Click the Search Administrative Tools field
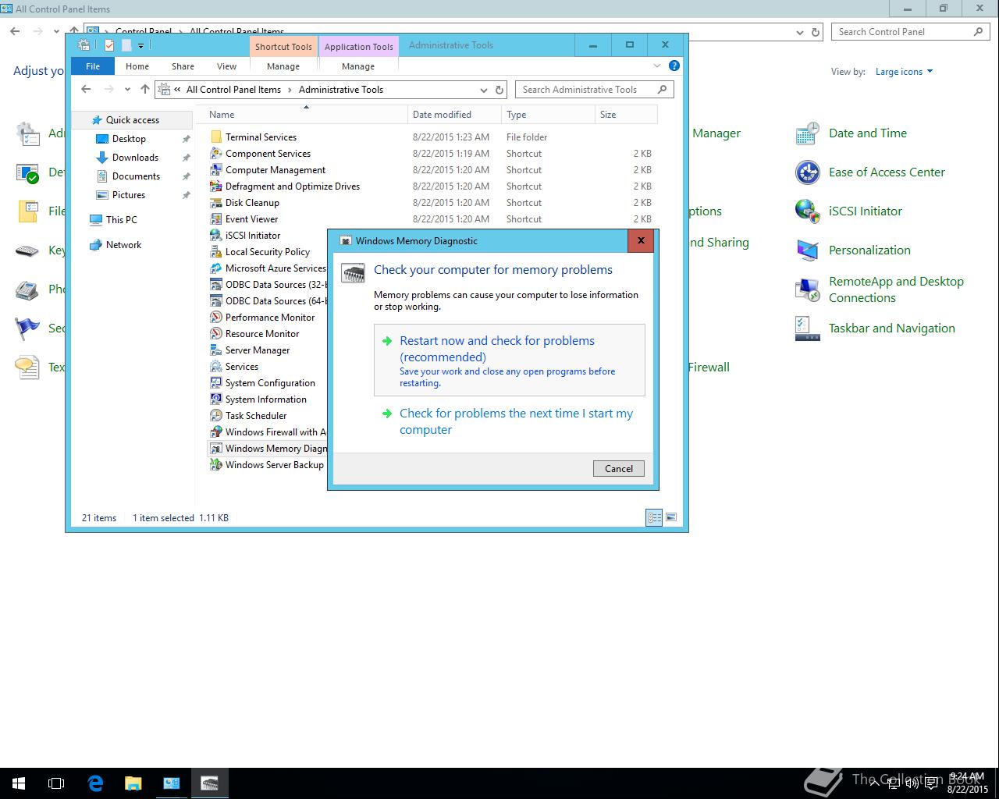The height and width of the screenshot is (799, 999). [595, 90]
